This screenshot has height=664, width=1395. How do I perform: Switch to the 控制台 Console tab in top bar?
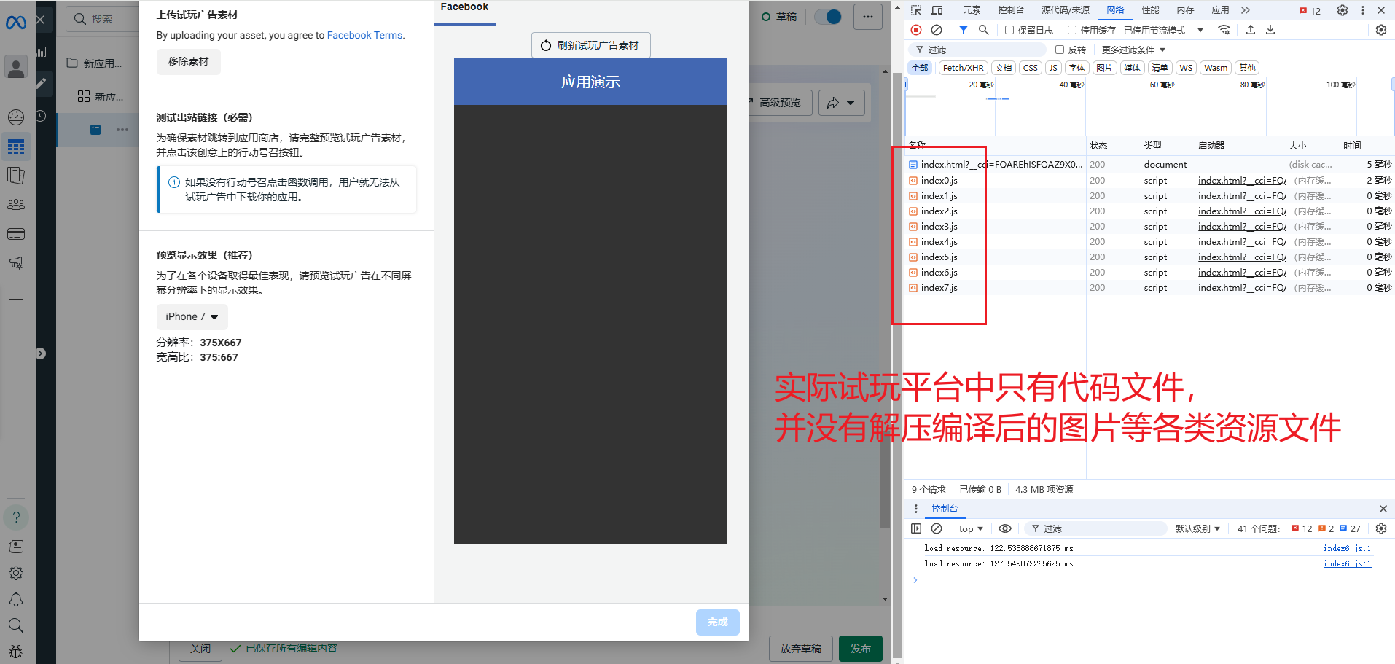1011,10
